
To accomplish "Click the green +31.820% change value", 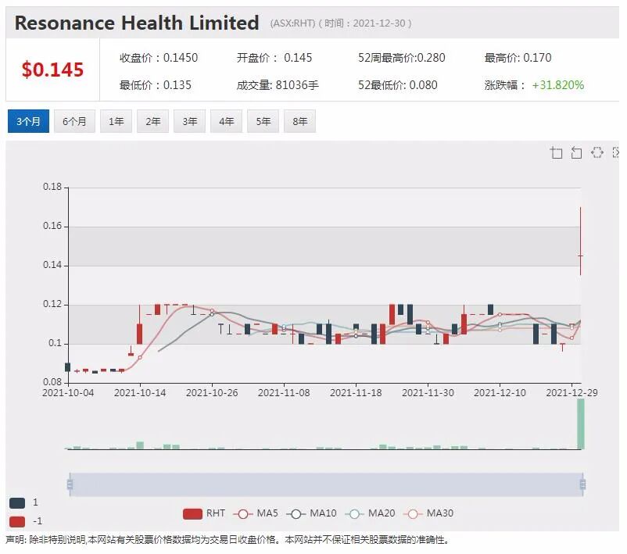I will (558, 84).
